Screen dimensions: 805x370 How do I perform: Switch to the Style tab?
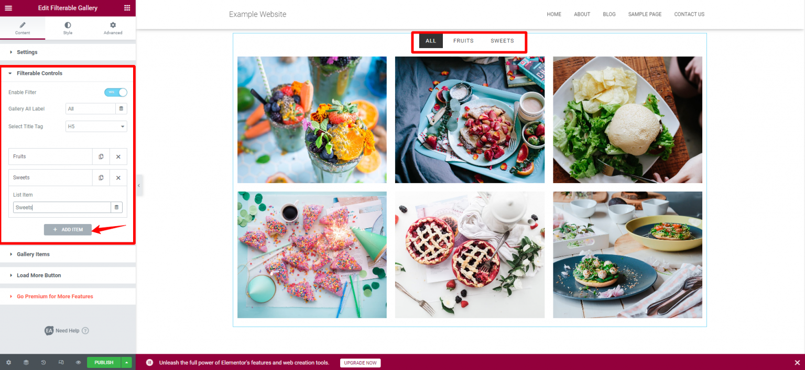[x=68, y=28]
